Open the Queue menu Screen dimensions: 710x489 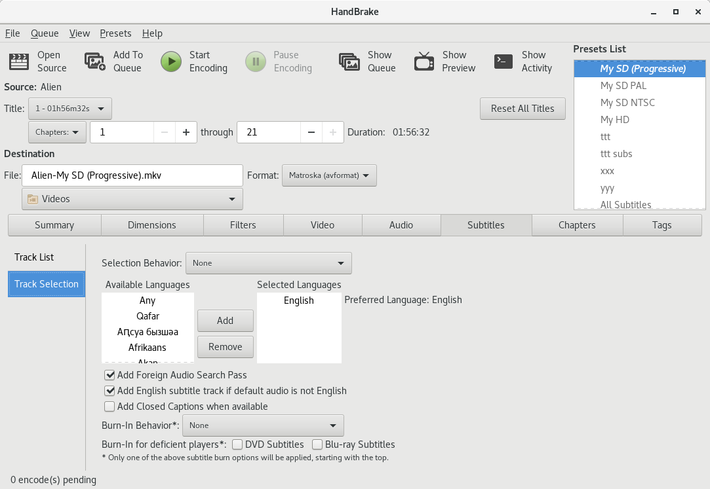pos(45,33)
